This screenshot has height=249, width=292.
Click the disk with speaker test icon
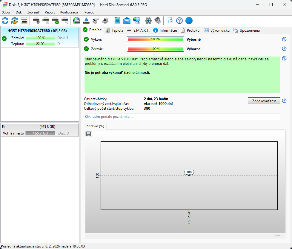(x=36, y=21)
